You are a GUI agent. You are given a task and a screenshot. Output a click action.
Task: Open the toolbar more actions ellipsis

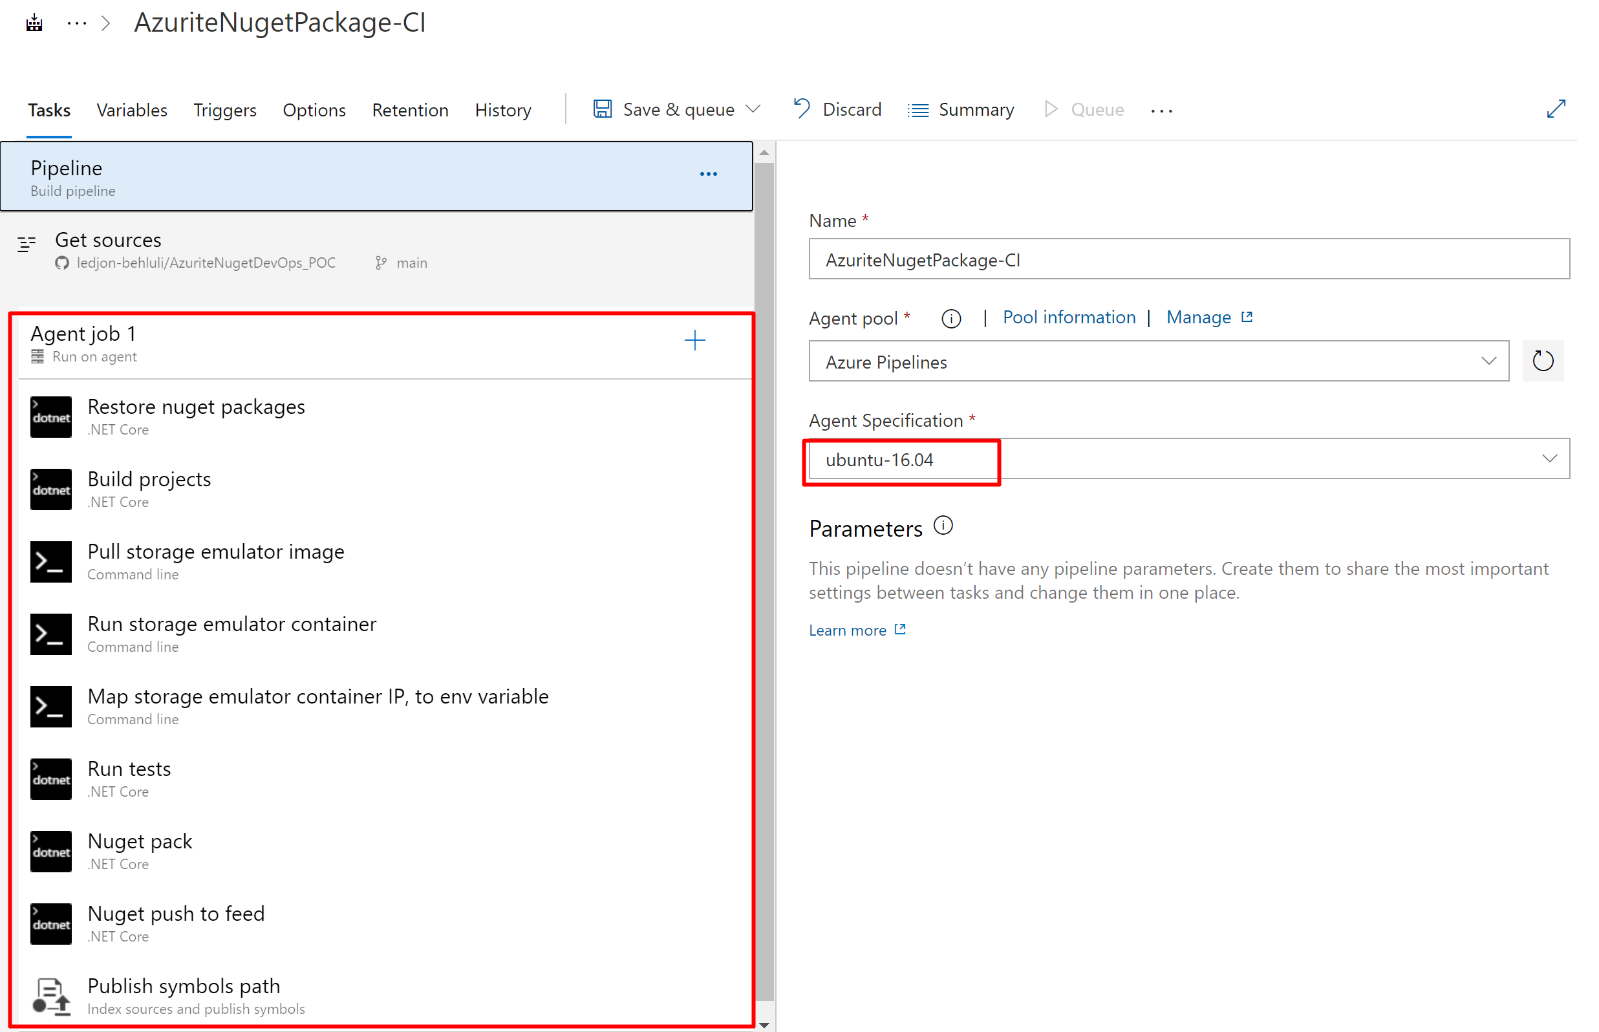(x=1161, y=111)
